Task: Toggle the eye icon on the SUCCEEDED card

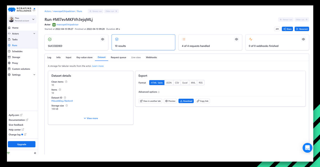Action: (103, 39)
